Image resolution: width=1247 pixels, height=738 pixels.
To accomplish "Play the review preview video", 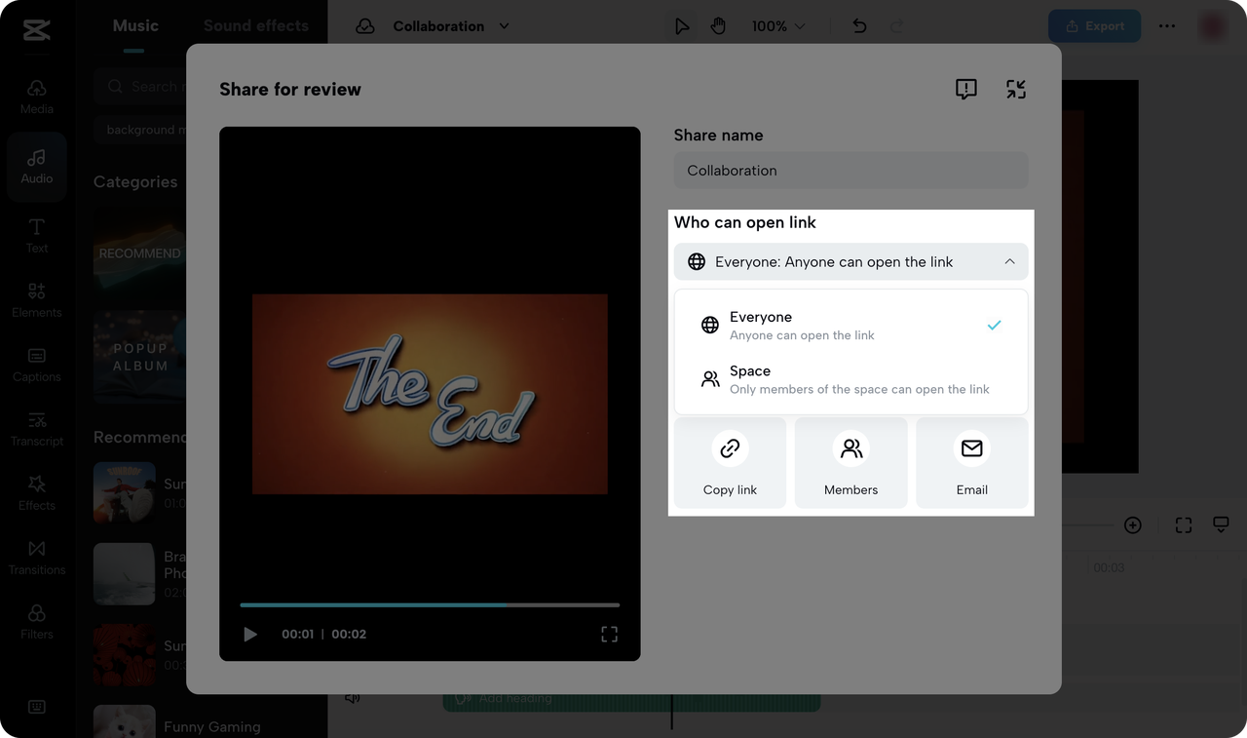I will [250, 635].
